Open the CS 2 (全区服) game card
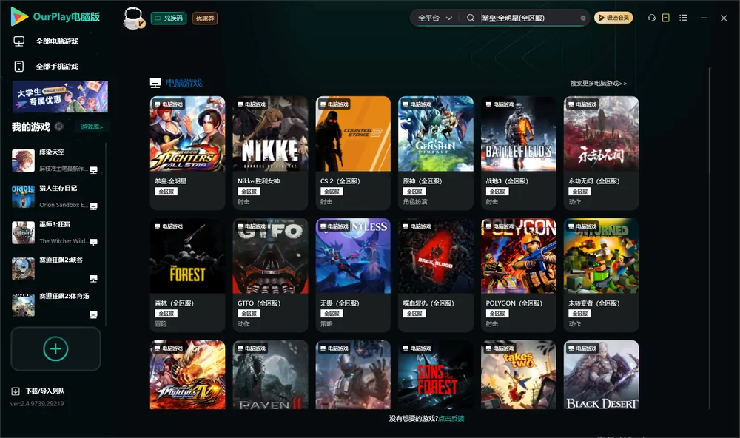Image resolution: width=740 pixels, height=438 pixels. click(x=353, y=153)
